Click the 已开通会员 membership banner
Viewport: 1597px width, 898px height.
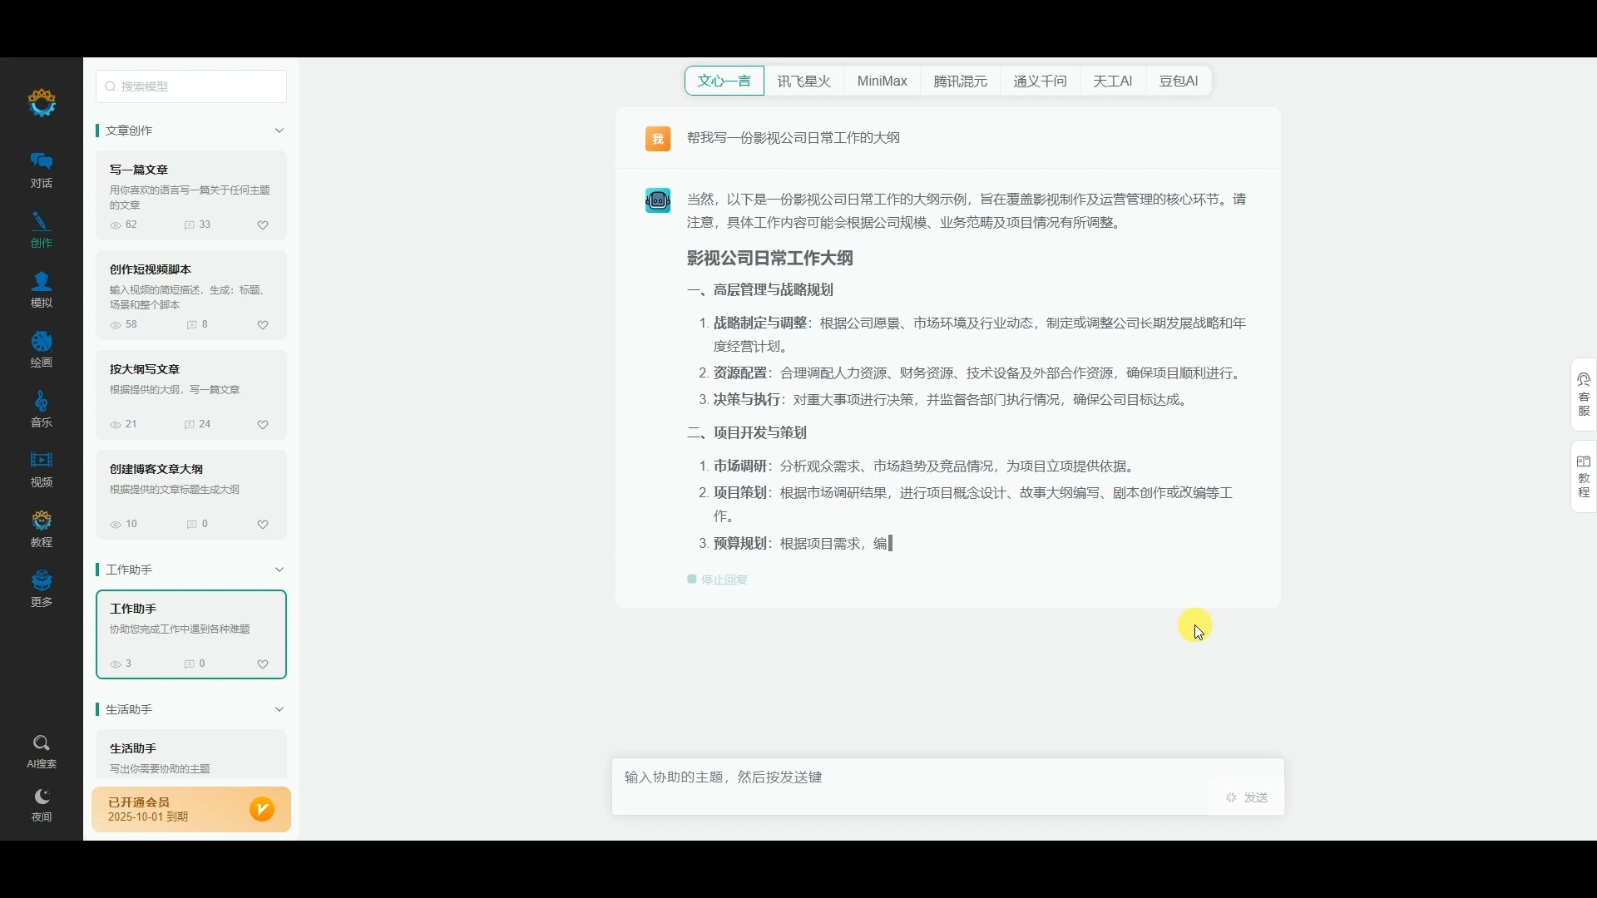tap(191, 810)
